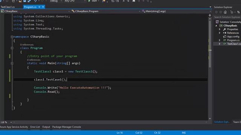
Task: Click the class1.TestCase1(); code line
Action: point(50,79)
